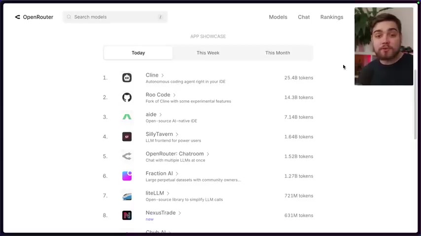This screenshot has height=236, width=421.
Task: Focus the Search models field
Action: [x=115, y=17]
